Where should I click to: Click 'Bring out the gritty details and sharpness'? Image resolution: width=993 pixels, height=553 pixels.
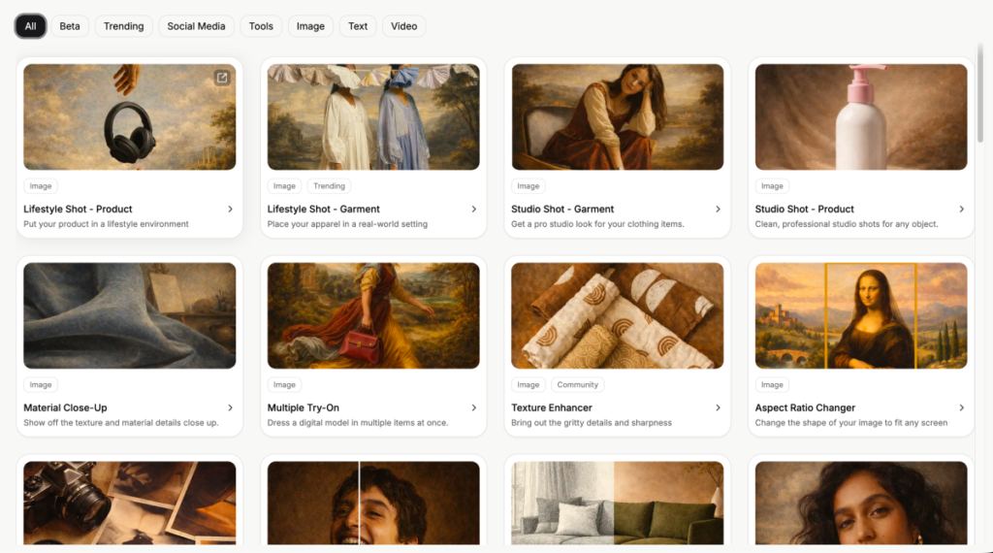(592, 423)
